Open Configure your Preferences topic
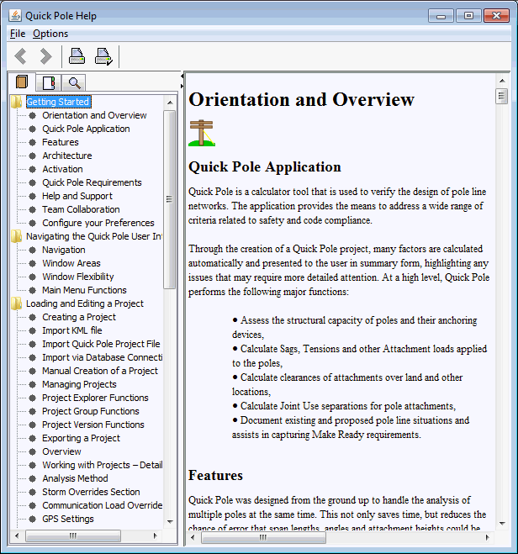This screenshot has width=518, height=554. (98, 223)
